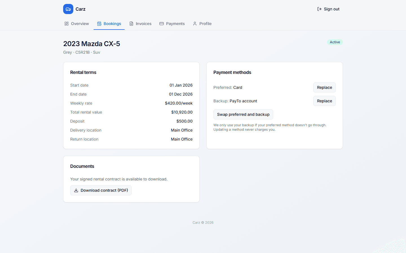
Task: Click the Weekly rate label
Action: click(81, 103)
